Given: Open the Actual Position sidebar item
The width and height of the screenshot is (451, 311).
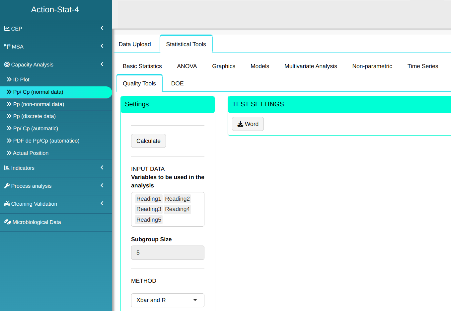Looking at the screenshot, I should click(31, 153).
